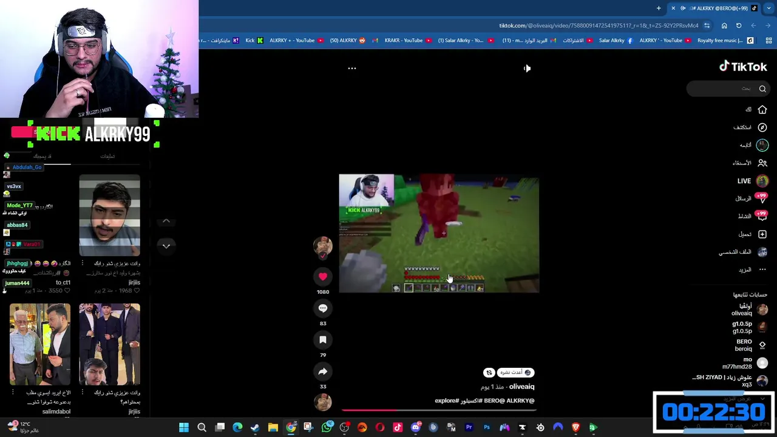Open the Windows Start menu

point(184,428)
